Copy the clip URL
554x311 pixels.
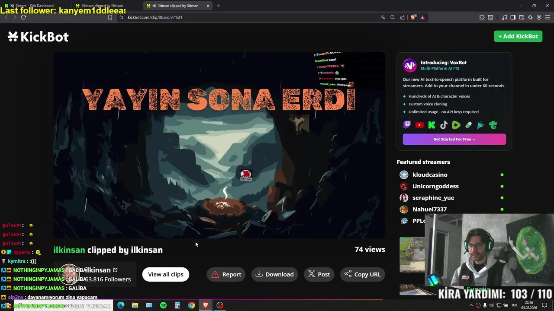(363, 274)
